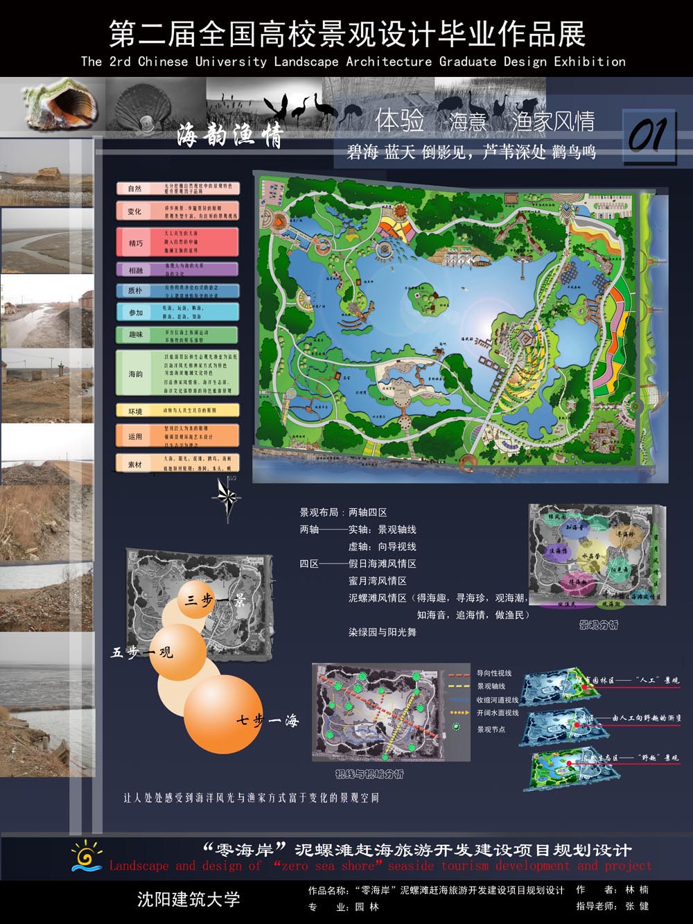Click the 五步一观 orange sphere

178,652
